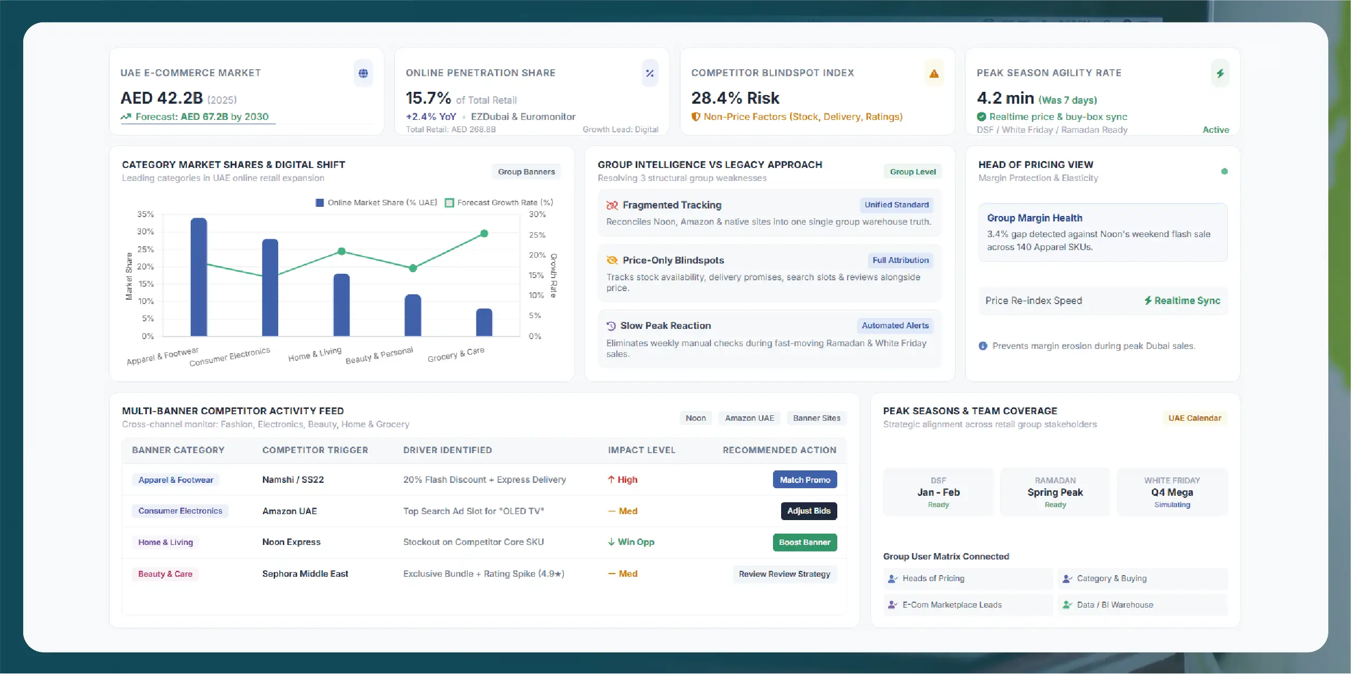Click the green status dot in Head of Pricing View
Screen dimensions: 1351x674
pos(1224,171)
